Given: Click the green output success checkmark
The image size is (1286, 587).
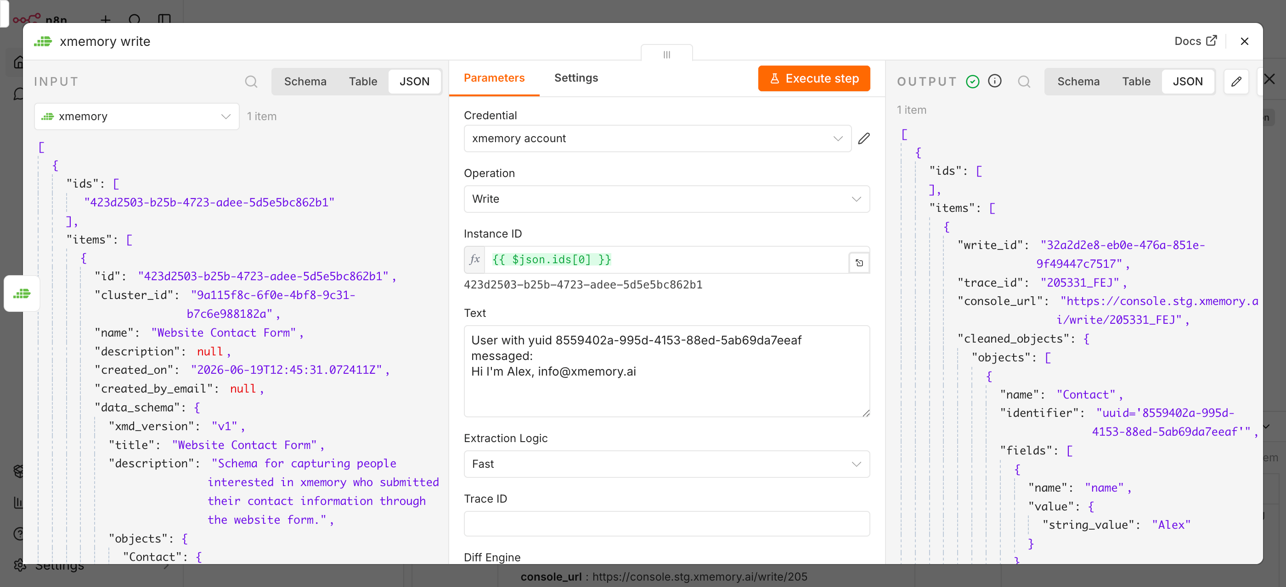Looking at the screenshot, I should coord(972,81).
